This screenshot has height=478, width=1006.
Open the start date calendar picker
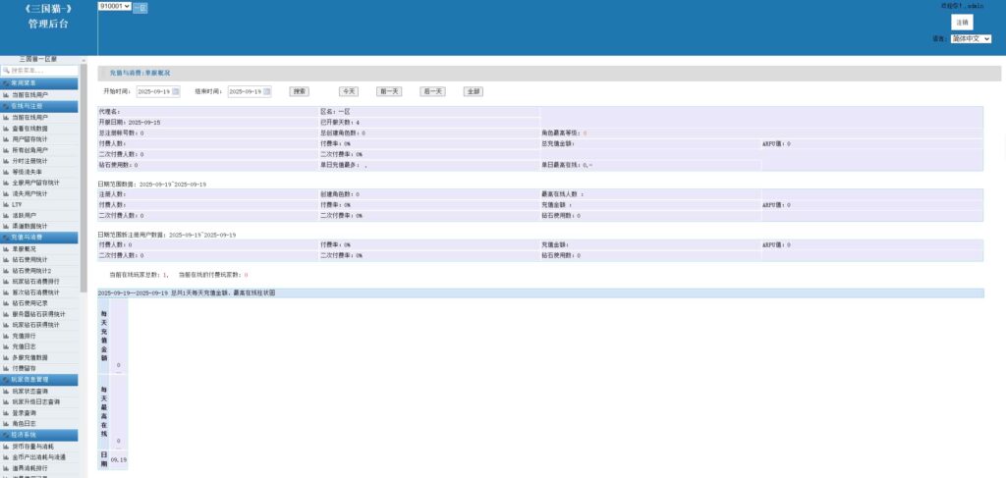click(177, 91)
